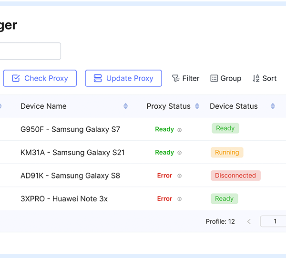
Task: Click Error proxy status of 3XPRO
Action: pyautogui.click(x=164, y=198)
